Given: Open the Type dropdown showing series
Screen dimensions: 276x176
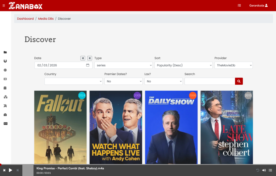Looking at the screenshot, I should [123, 65].
